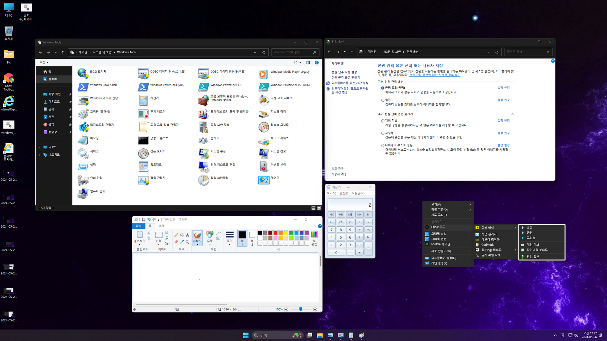607x341 pixels.
Task: Click the 전원 단추 작동 설정 link
Action: point(344,72)
